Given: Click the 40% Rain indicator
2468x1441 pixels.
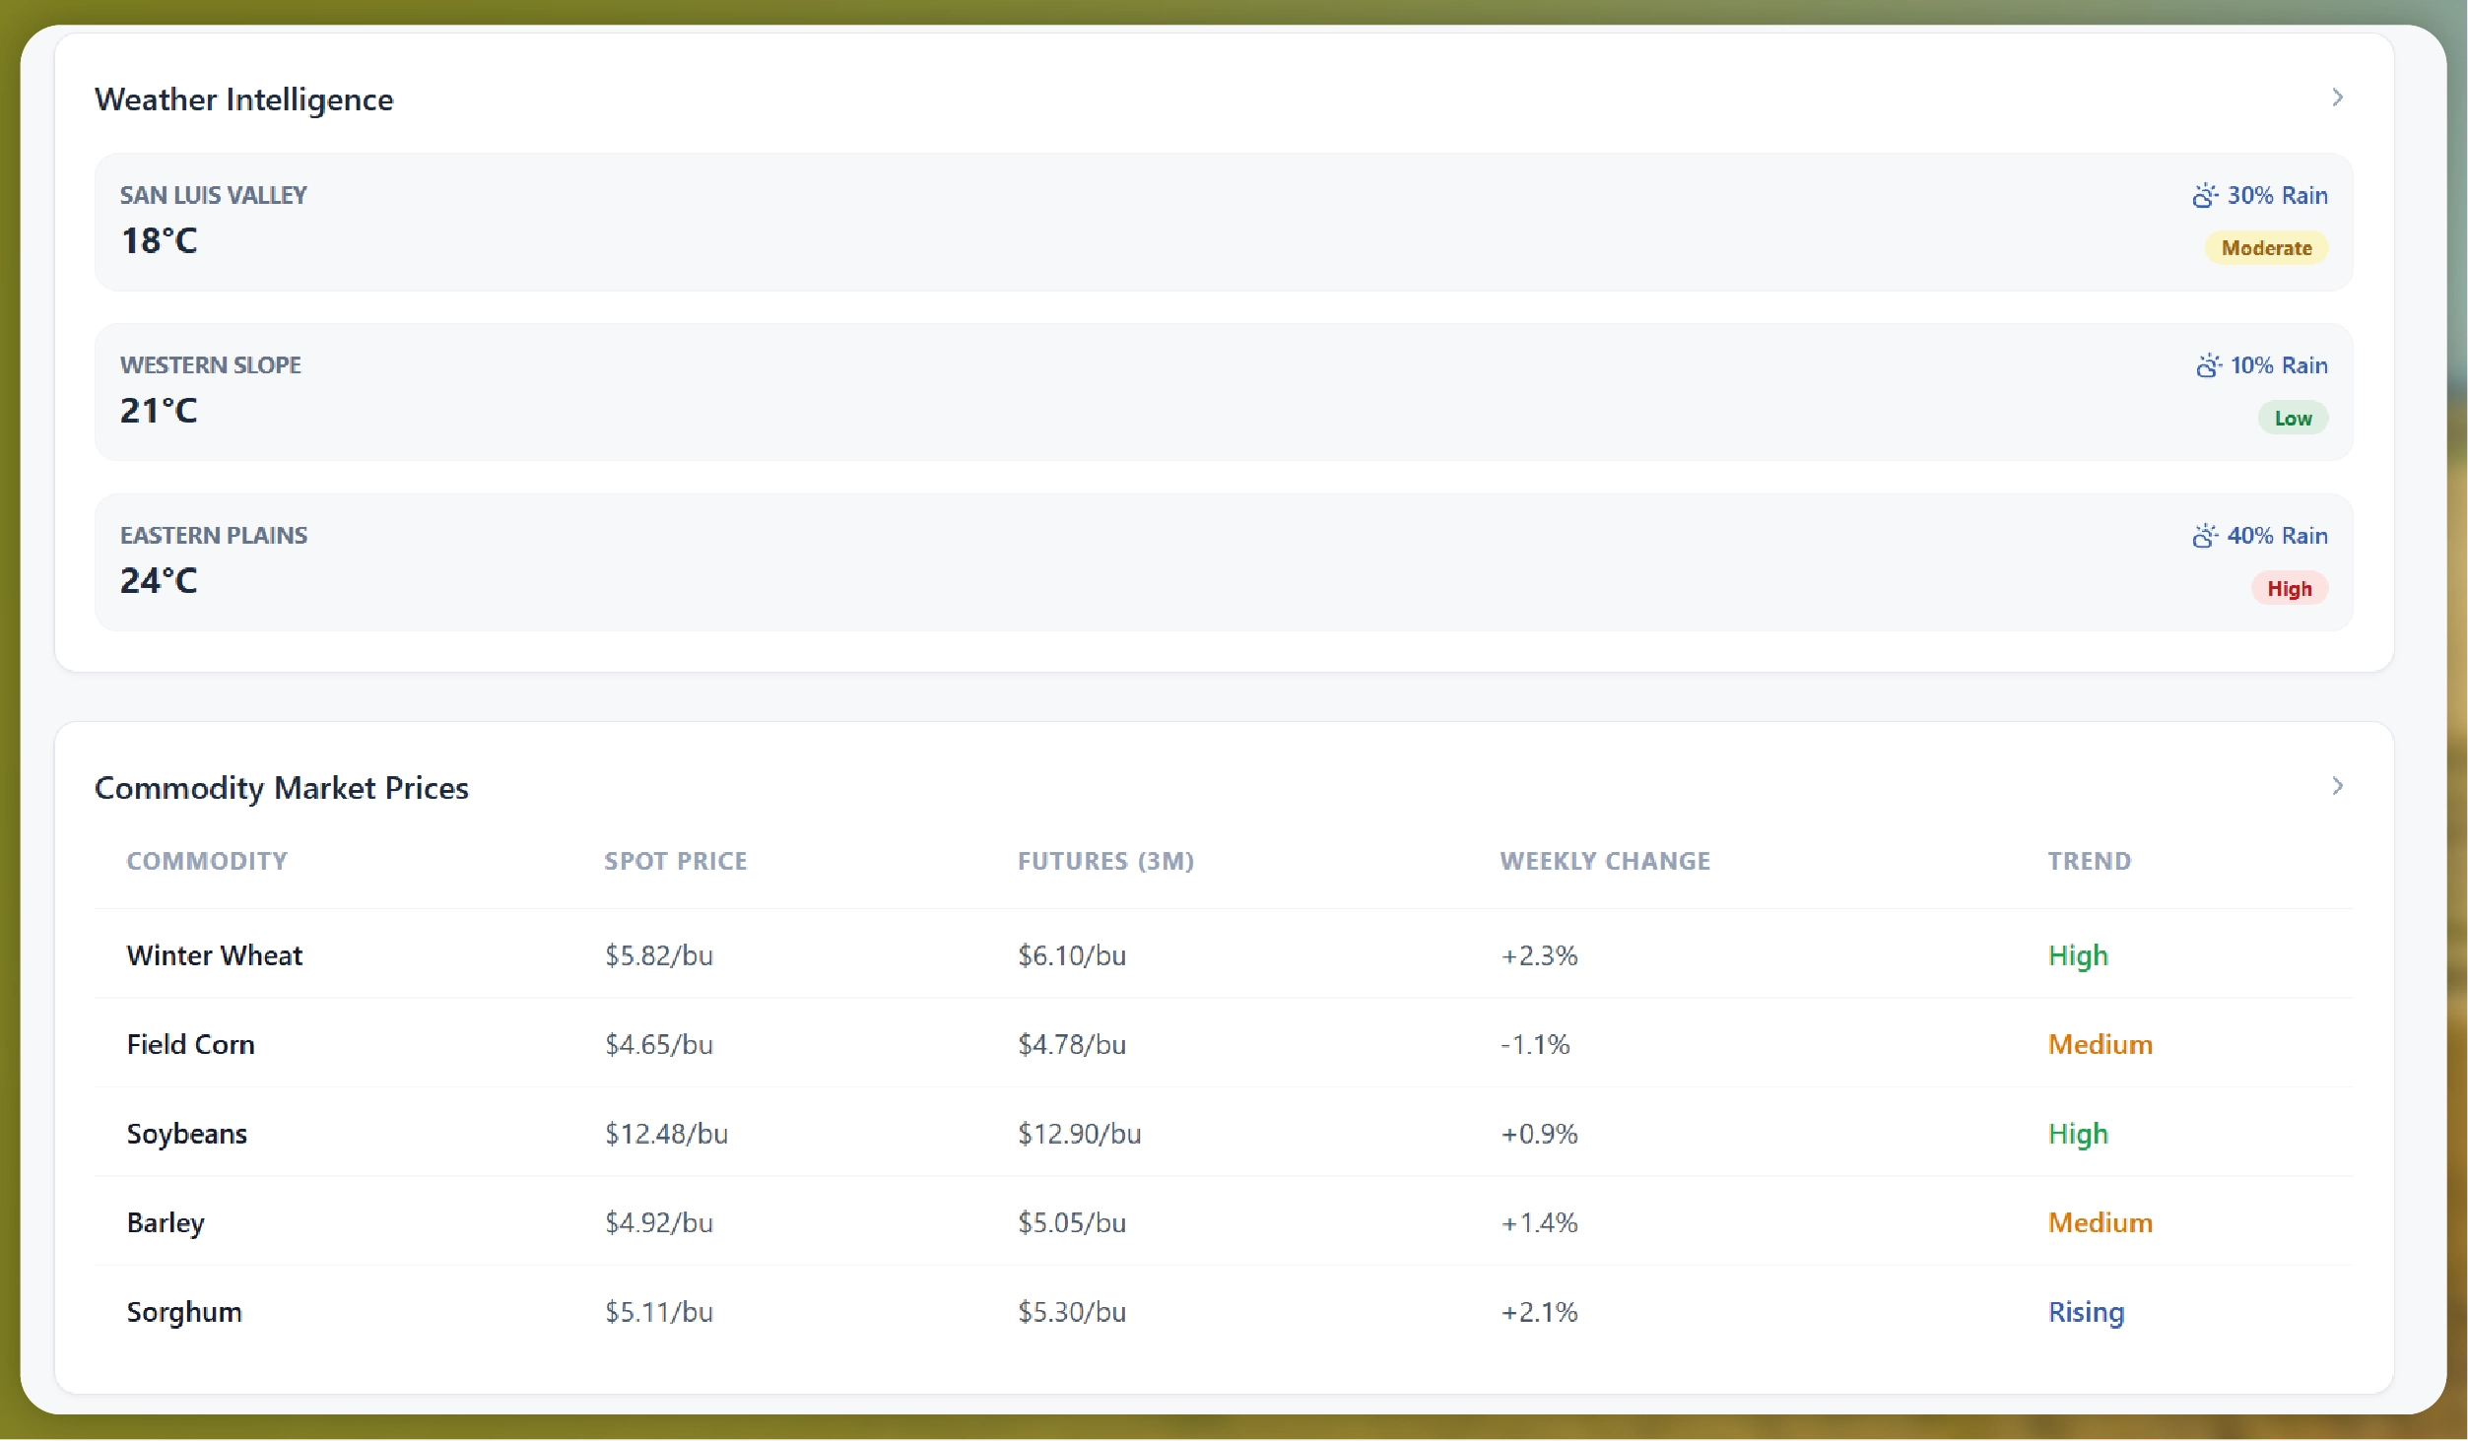Looking at the screenshot, I should click(2259, 536).
